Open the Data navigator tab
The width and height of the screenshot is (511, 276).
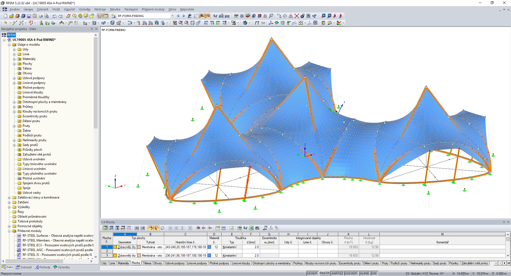pos(7,267)
